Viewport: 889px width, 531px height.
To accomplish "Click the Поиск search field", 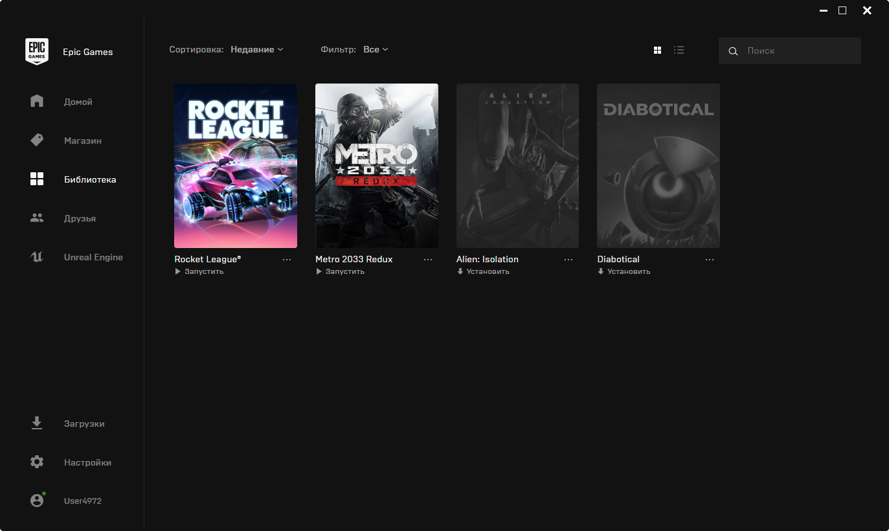I will [790, 51].
